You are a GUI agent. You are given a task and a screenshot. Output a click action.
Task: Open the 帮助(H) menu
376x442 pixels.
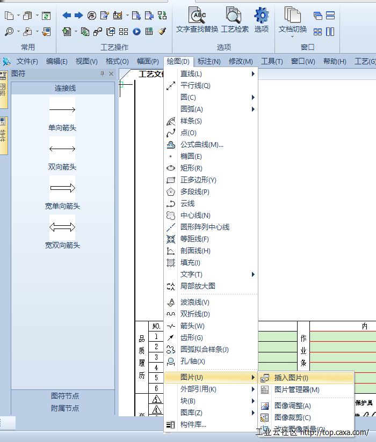point(335,61)
